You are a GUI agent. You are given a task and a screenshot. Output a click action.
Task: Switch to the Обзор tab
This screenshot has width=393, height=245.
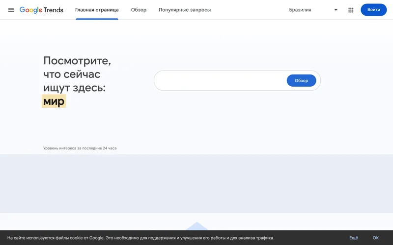pos(139,10)
